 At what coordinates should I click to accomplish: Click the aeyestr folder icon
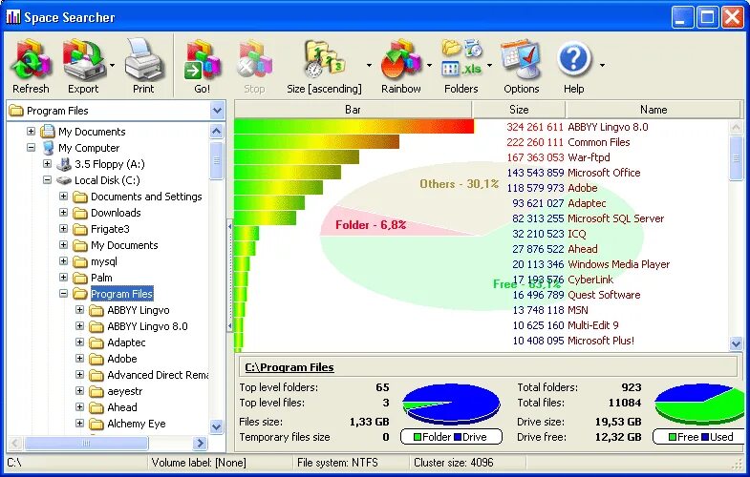(96, 391)
